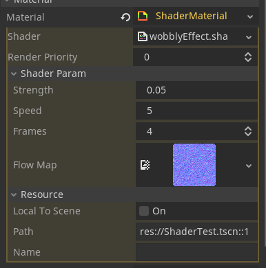Viewport: 266px width, 268px height.
Task: Click the wobblyEffect shader file icon
Action: [143, 36]
